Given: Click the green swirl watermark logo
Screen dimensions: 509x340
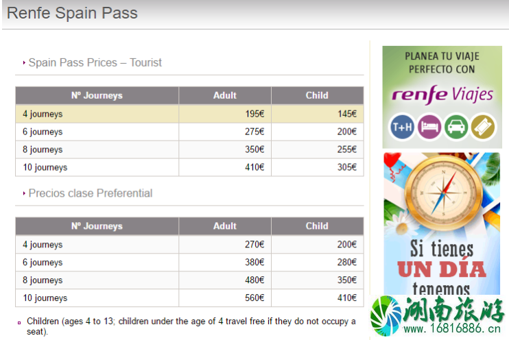Looking at the screenshot, I should 386,316.
